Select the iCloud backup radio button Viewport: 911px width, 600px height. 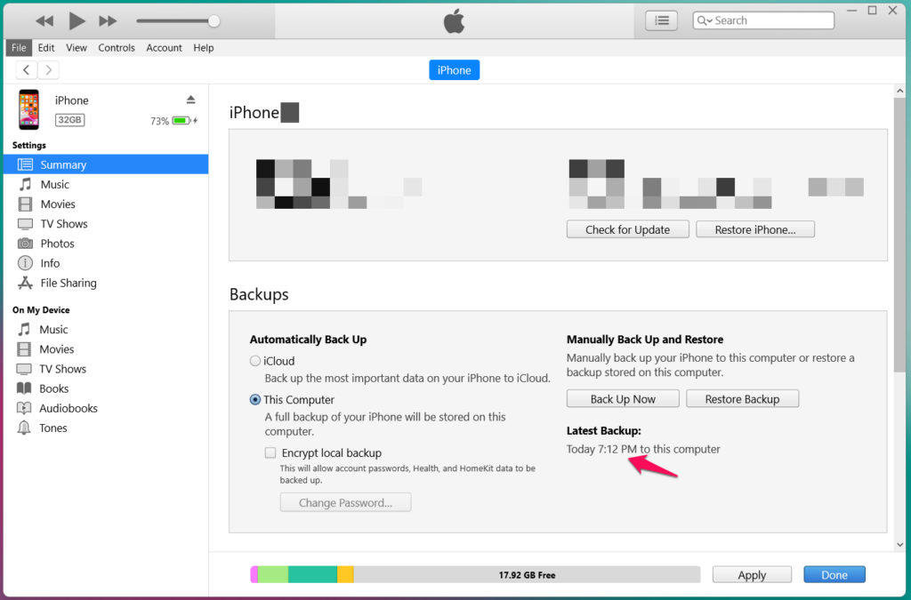[x=255, y=361]
